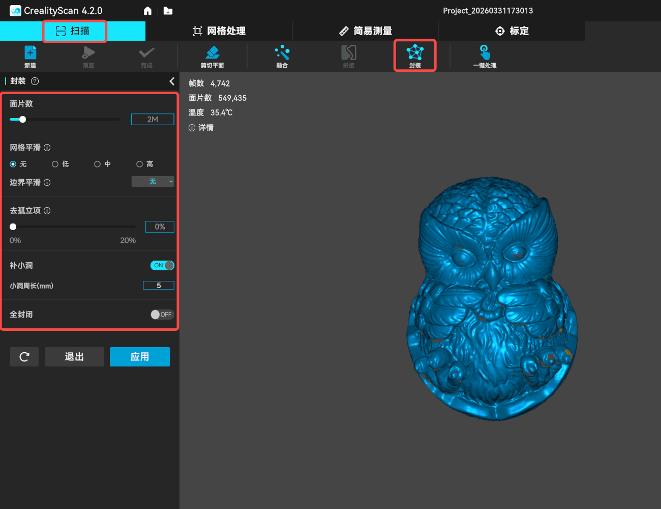The image size is (661, 509).
Task: Open the 封装 (Meshing) tool
Action: click(x=415, y=55)
